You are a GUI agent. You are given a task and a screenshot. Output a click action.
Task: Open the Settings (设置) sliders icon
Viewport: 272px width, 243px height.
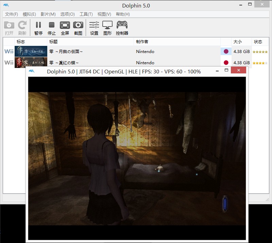pos(94,28)
